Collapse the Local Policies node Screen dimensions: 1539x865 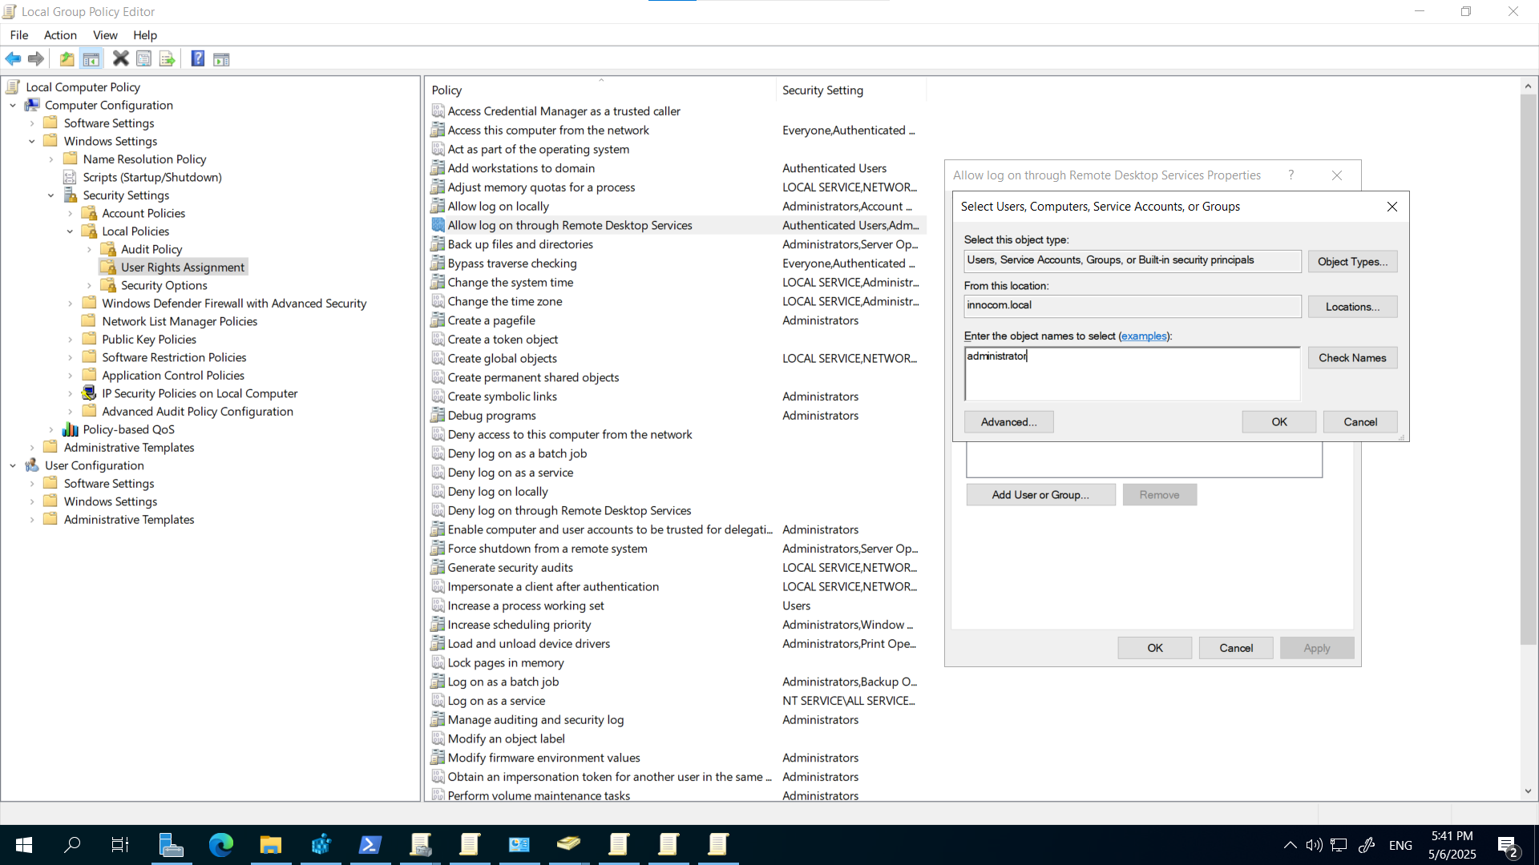71,231
